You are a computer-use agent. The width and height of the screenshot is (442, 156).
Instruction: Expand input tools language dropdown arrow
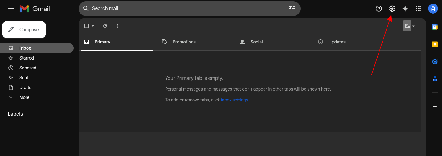click(x=413, y=26)
